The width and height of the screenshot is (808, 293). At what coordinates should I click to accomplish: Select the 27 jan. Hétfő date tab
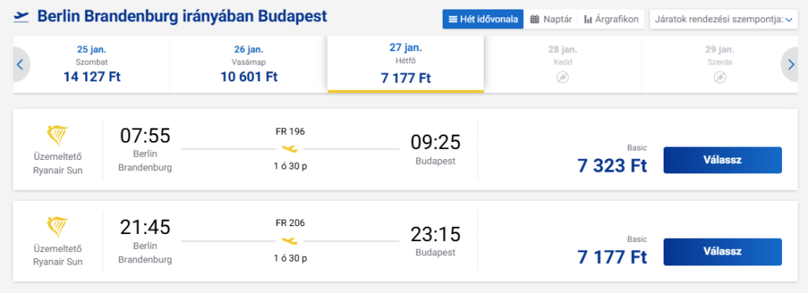[406, 65]
